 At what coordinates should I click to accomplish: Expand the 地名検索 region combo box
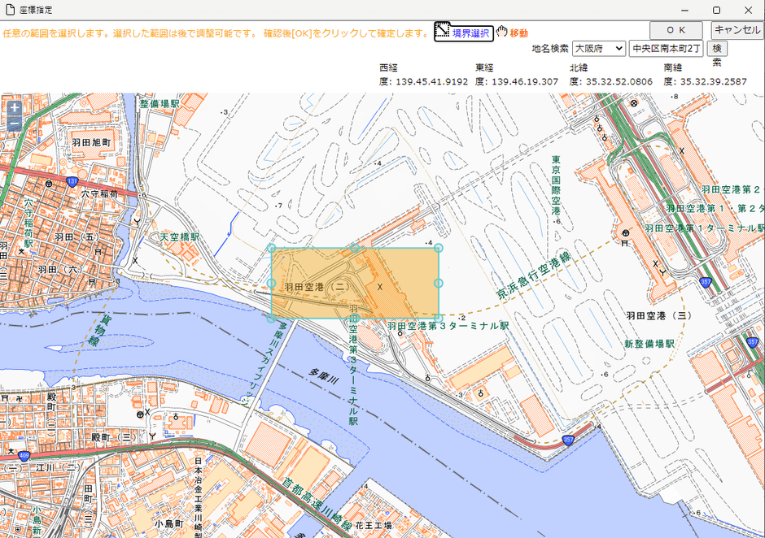598,49
